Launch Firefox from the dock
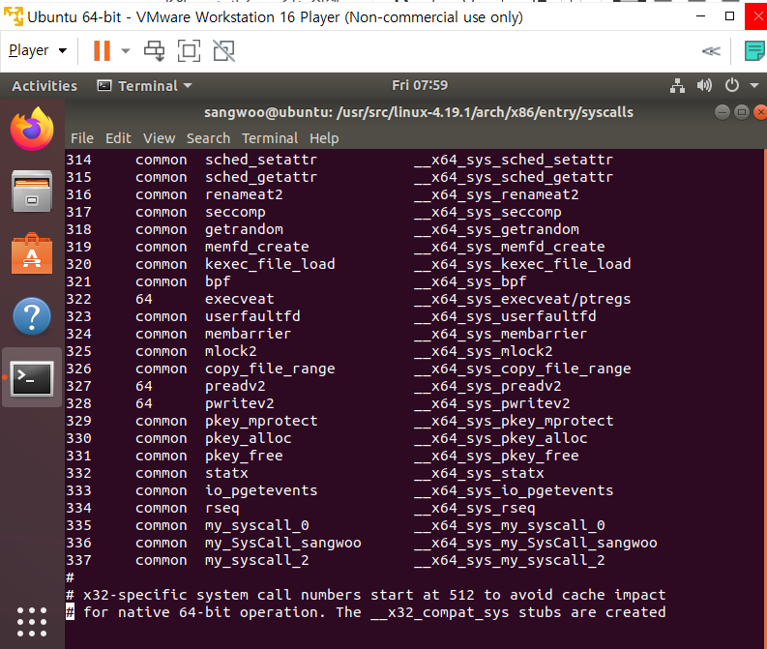This screenshot has height=649, width=767. click(x=32, y=129)
